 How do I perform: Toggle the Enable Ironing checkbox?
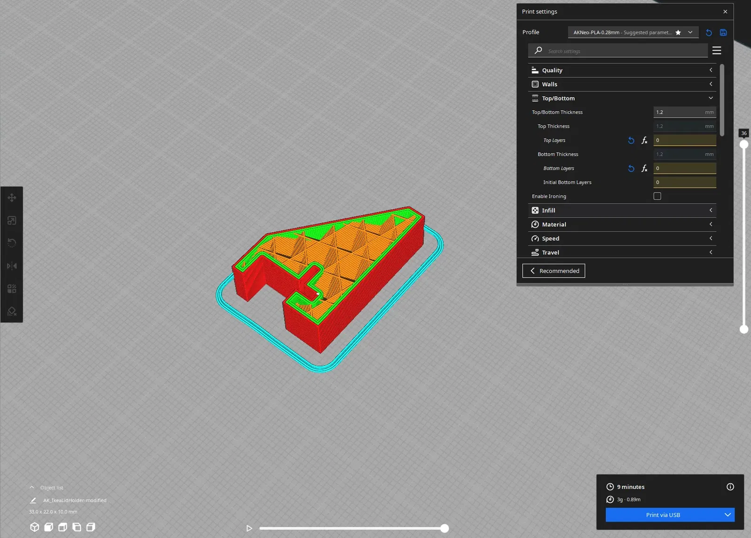(657, 196)
